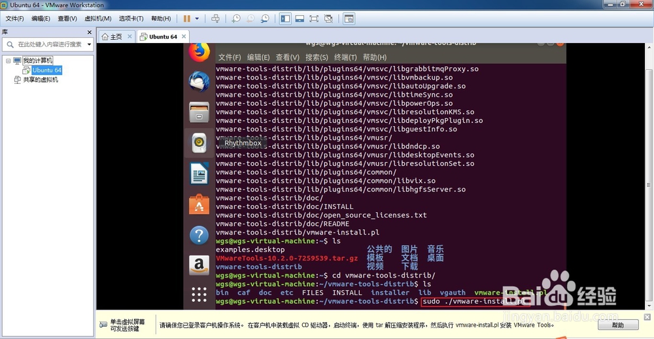
Task: Enter full screen mode icon
Action: pos(314,19)
